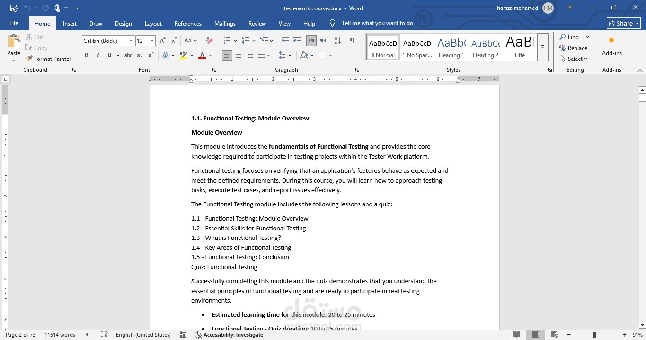Open the Select dropdown

tap(574, 59)
